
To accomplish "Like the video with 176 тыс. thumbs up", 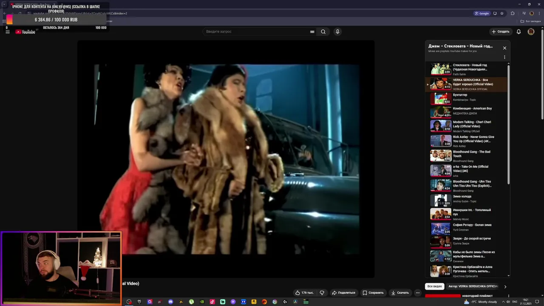I will tap(305, 292).
